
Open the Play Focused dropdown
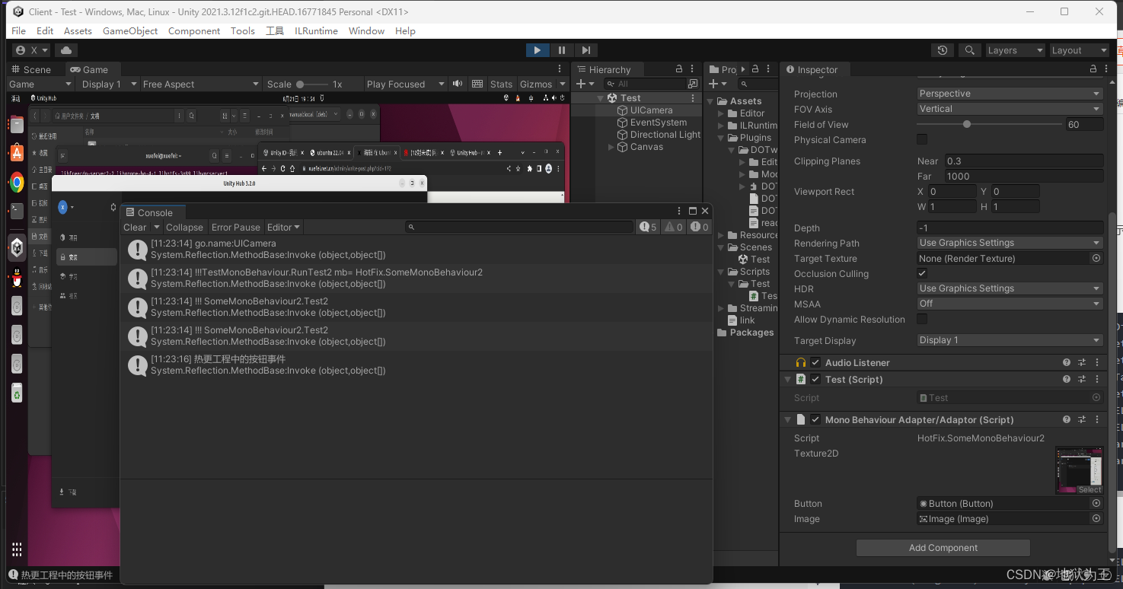405,84
